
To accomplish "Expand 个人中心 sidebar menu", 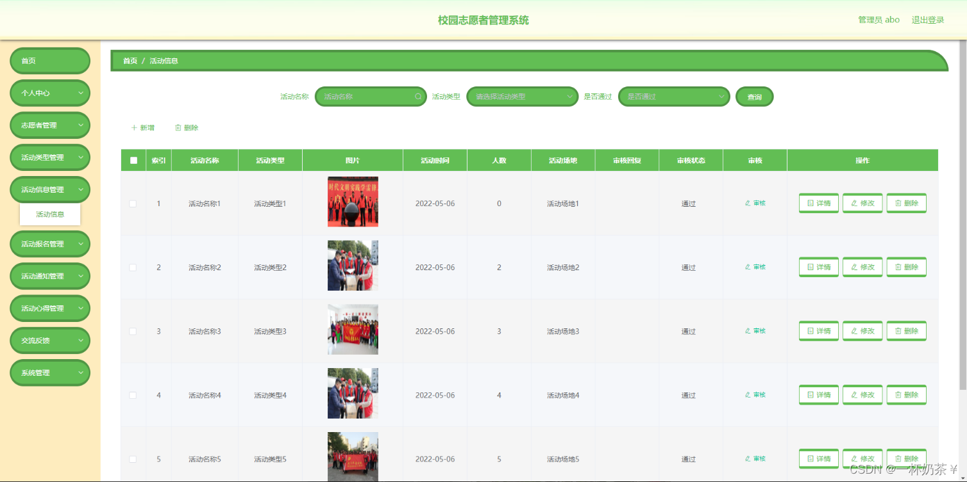I will [50, 93].
